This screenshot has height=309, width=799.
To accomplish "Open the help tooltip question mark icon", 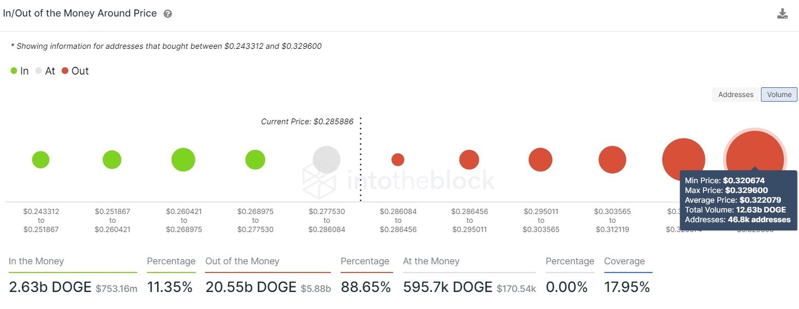I will [x=167, y=14].
